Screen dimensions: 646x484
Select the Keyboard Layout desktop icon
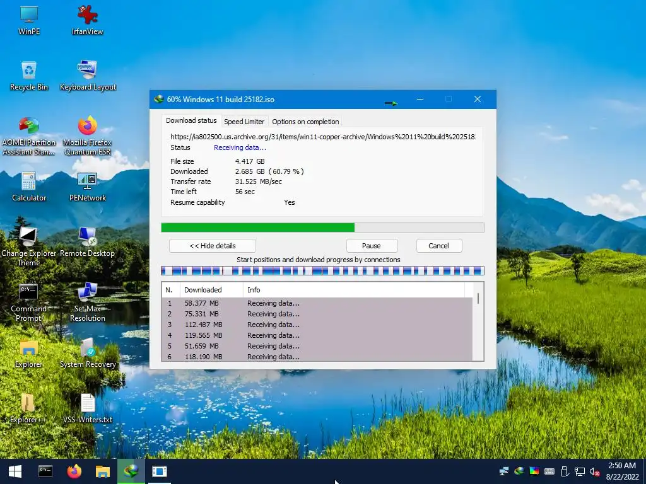[88, 76]
